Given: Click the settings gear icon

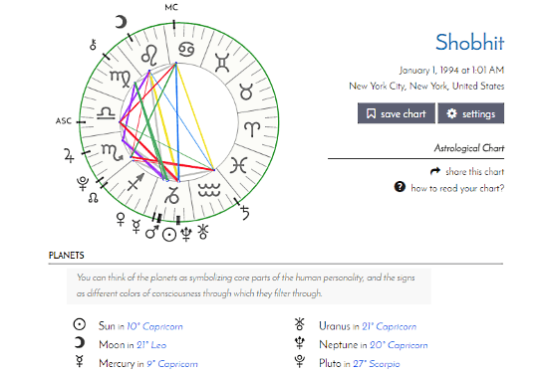Looking at the screenshot, I should point(452,113).
